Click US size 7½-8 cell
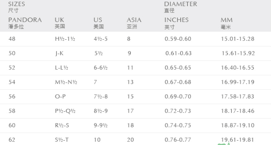Viewport: 271px width, 145px height. (101, 97)
